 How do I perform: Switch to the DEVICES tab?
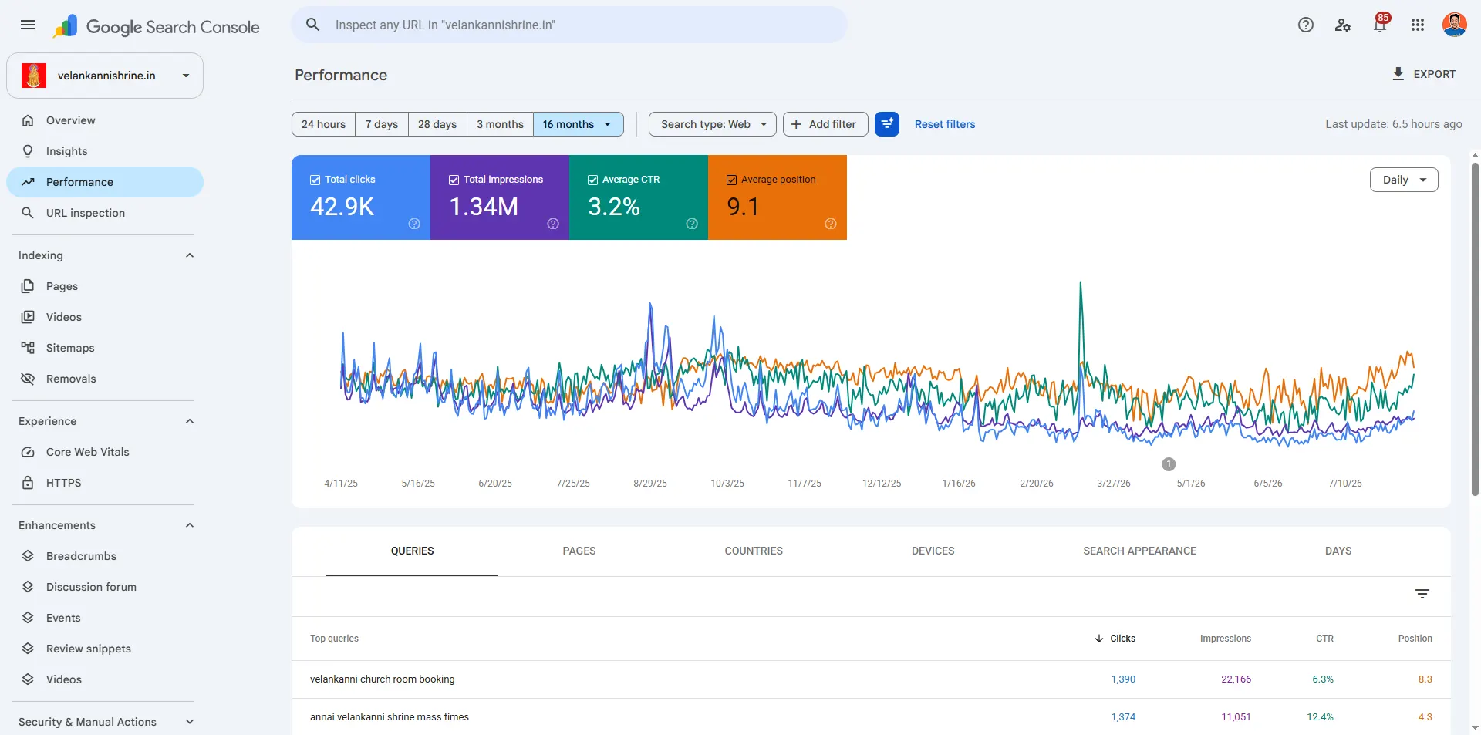933,551
